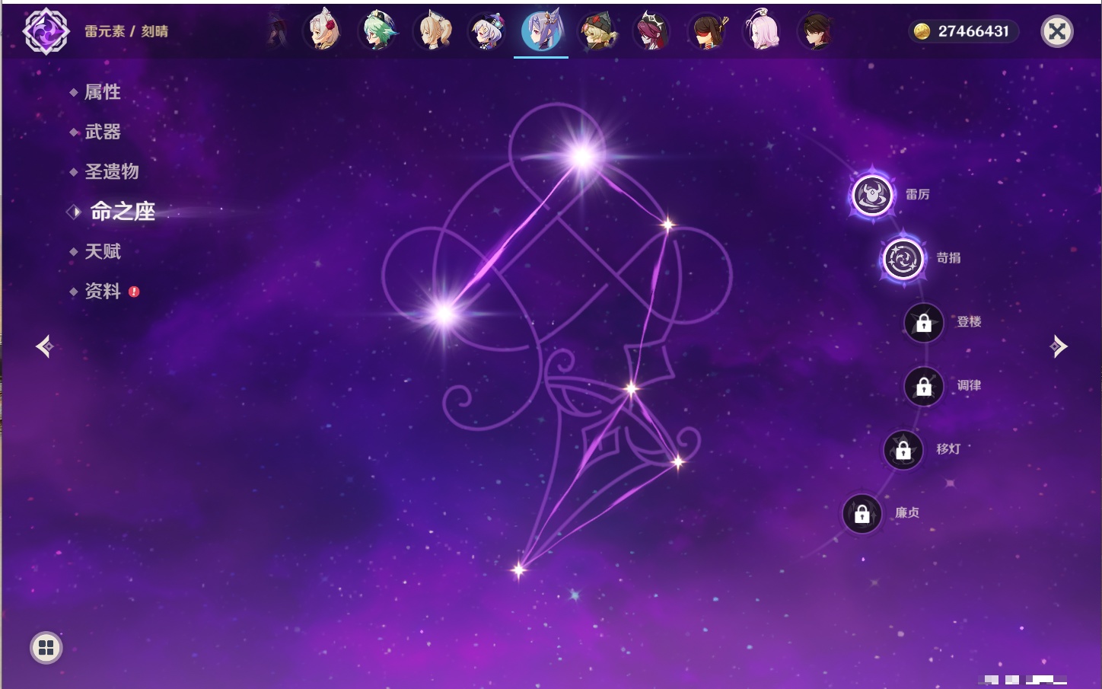
Task: Switch to the green-haired character avatar
Action: [377, 31]
